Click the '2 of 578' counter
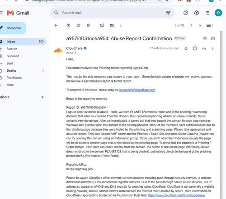 (x=179, y=25)
